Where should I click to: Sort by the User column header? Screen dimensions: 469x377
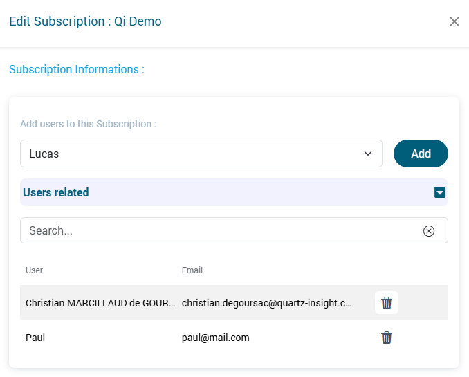point(34,270)
